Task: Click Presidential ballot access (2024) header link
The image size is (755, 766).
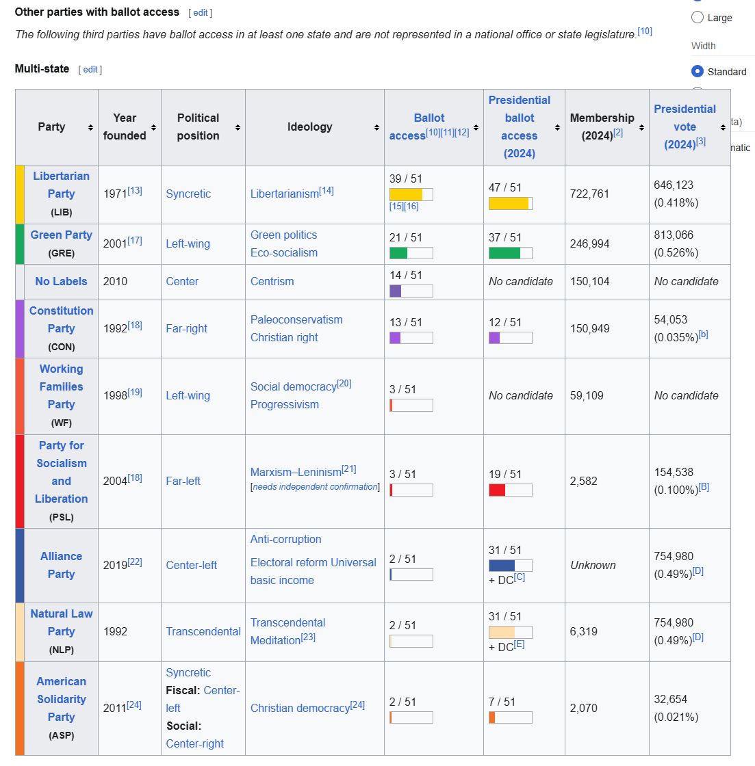Action: point(520,127)
